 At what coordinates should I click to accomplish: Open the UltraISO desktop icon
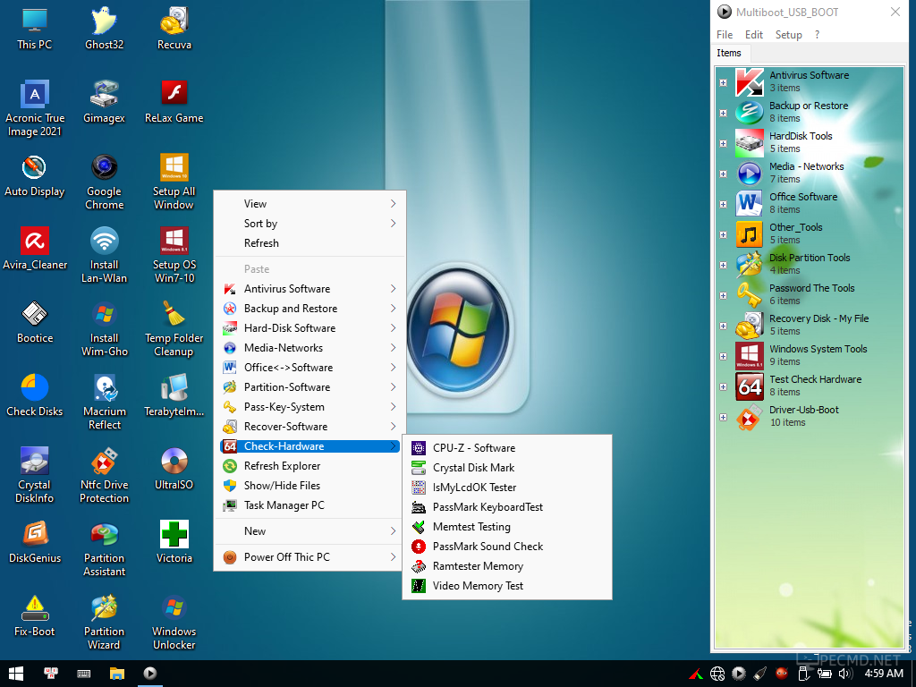(x=174, y=469)
